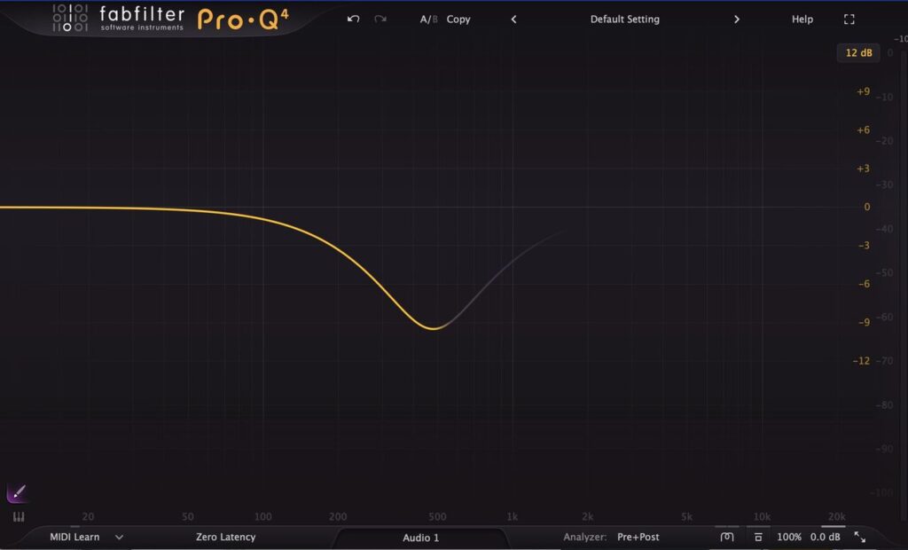Click the +9 dB scale label
This screenshot has width=908, height=550.
click(x=863, y=91)
